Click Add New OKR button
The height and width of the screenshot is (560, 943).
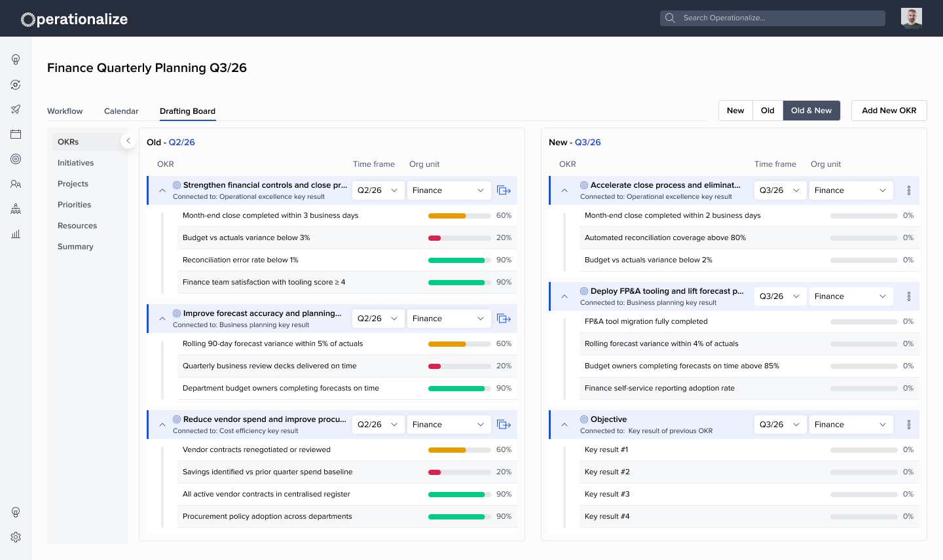coord(889,111)
